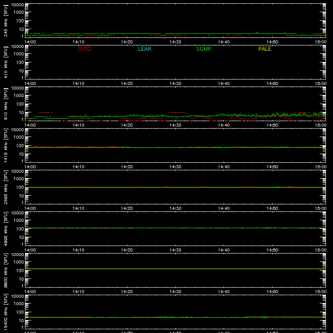This screenshot has width=333, height=333.
Task: Click the yellow PALE station label
Action: click(x=265, y=49)
